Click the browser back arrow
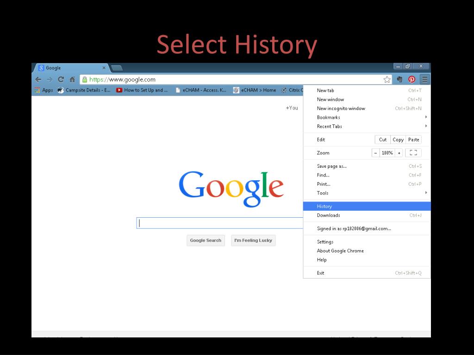Image resolution: width=474 pixels, height=355 pixels. point(38,80)
